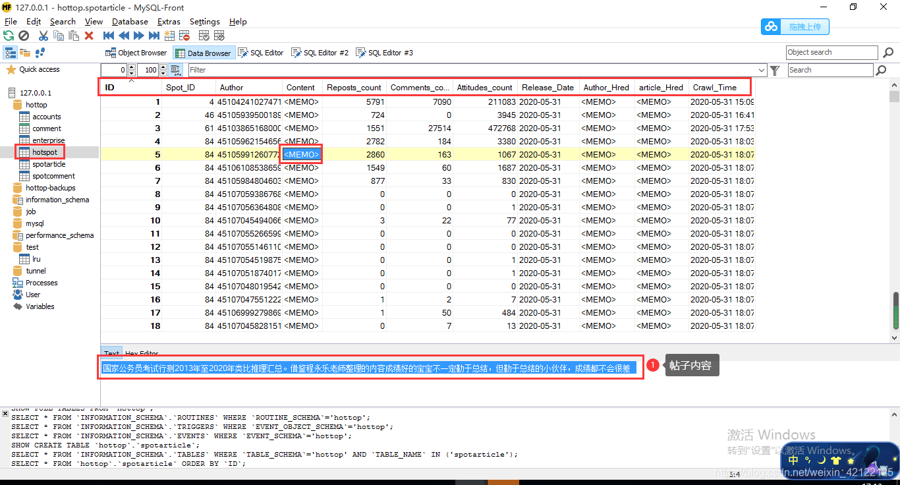Viewport: 900px width, 485px height.
Task: Open the Settings menu
Action: click(x=206, y=21)
